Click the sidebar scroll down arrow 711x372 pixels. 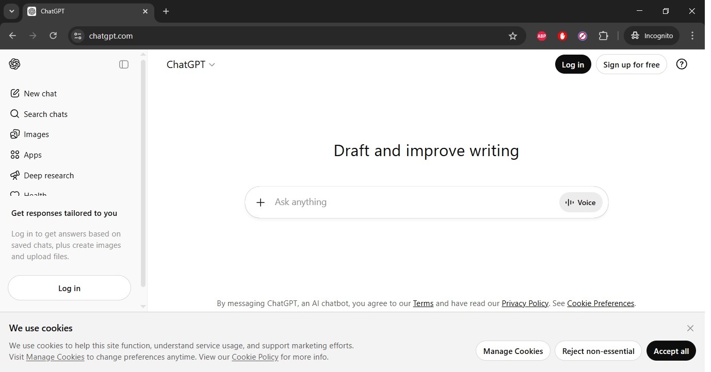(x=143, y=307)
